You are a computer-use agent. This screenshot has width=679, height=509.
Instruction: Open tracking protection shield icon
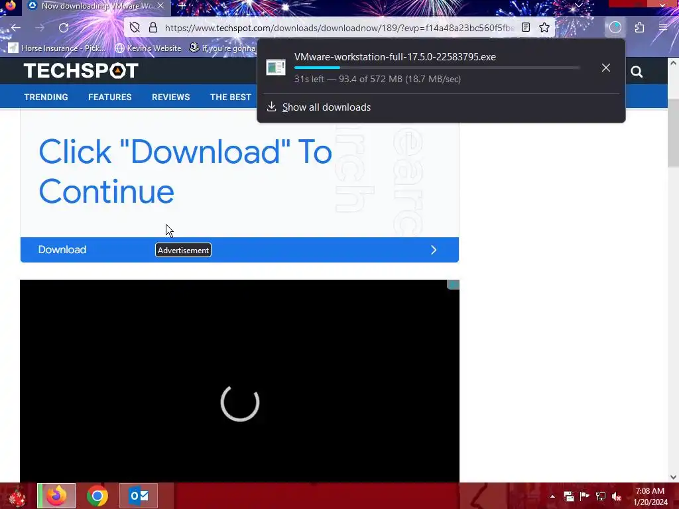(x=135, y=28)
